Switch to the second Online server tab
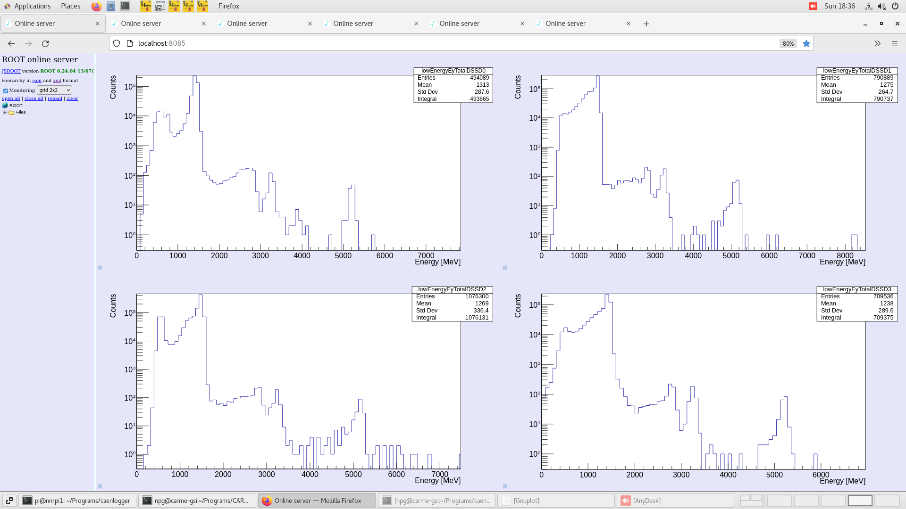Image resolution: width=906 pixels, height=509 pixels. [142, 23]
